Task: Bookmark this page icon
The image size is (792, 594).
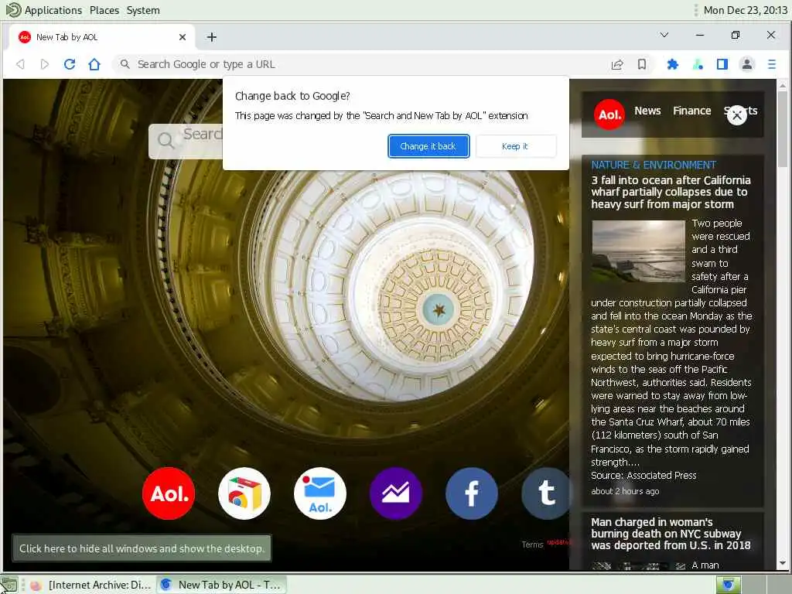Action: (642, 64)
